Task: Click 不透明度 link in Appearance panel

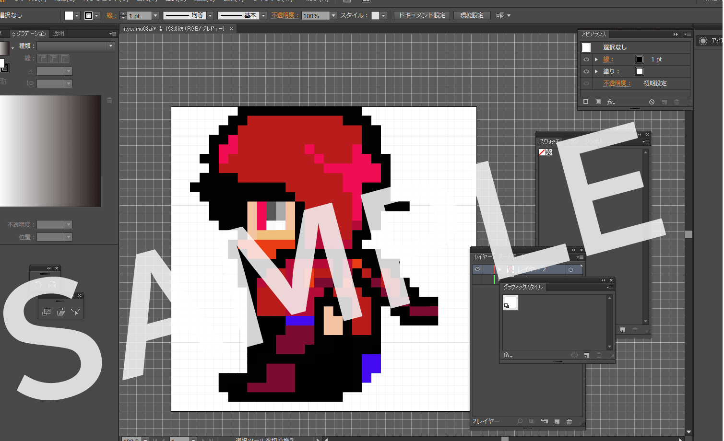Action: click(x=616, y=83)
